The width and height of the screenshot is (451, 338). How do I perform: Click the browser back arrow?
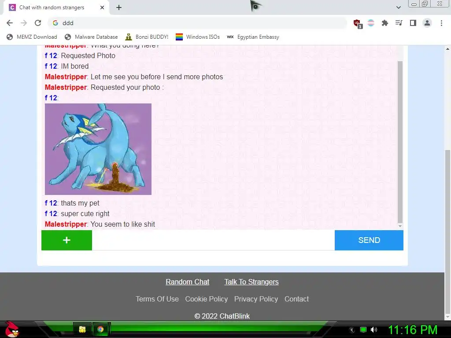(10, 23)
